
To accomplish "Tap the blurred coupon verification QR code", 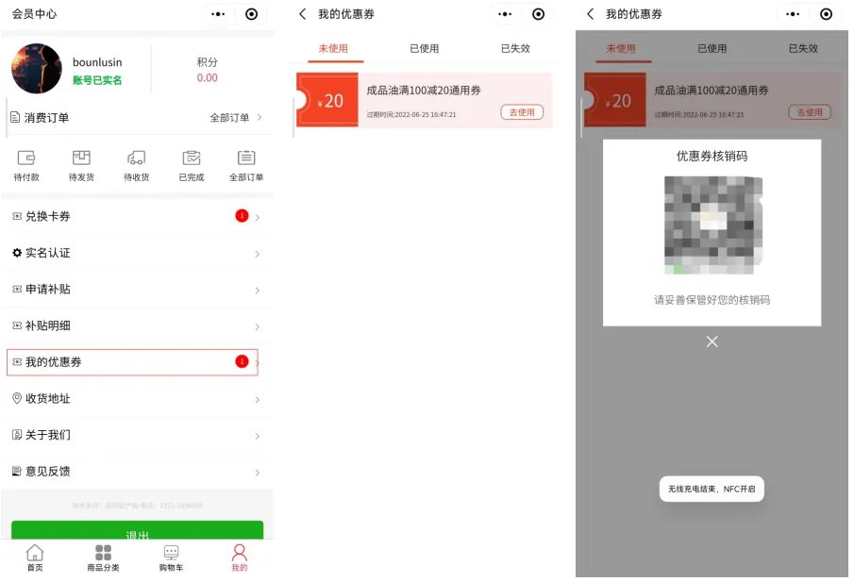I will click(x=713, y=224).
